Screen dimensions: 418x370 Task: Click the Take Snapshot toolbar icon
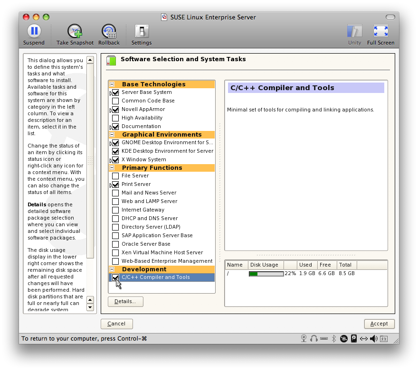[75, 31]
